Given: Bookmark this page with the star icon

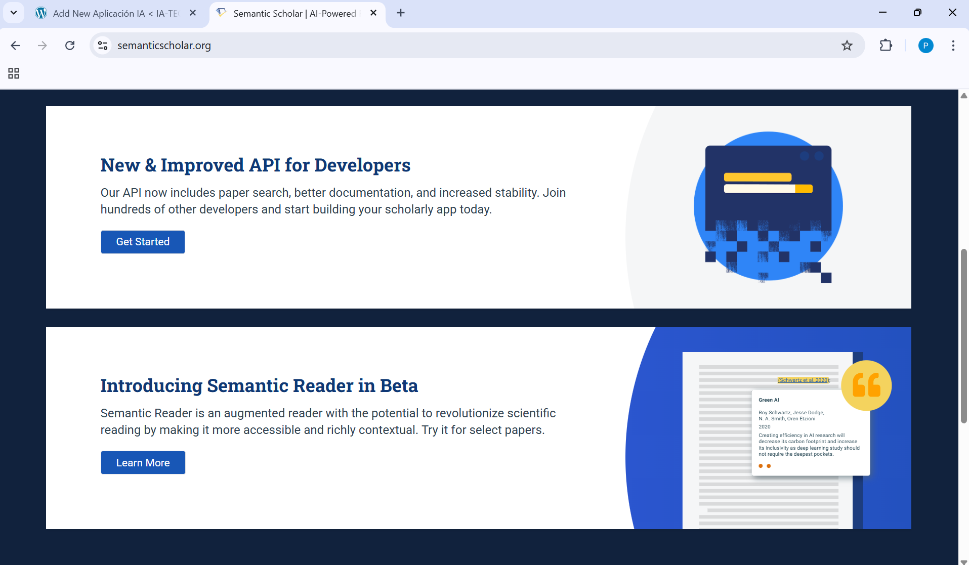Looking at the screenshot, I should (x=847, y=46).
